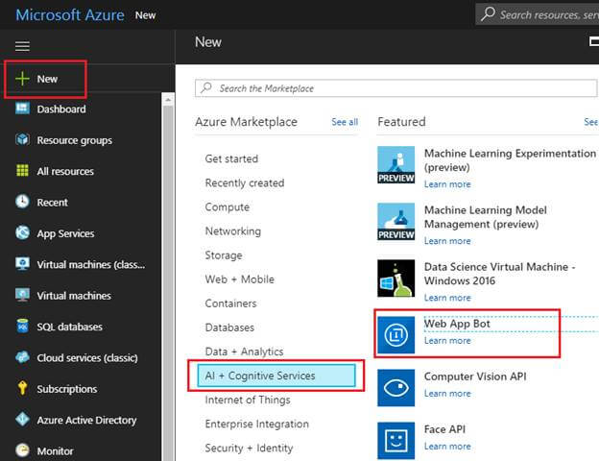Learn more about Computer Vision API
The height and width of the screenshot is (461, 599).
tap(447, 393)
